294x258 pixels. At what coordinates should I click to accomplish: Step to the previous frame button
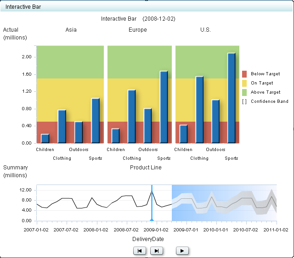point(140,251)
